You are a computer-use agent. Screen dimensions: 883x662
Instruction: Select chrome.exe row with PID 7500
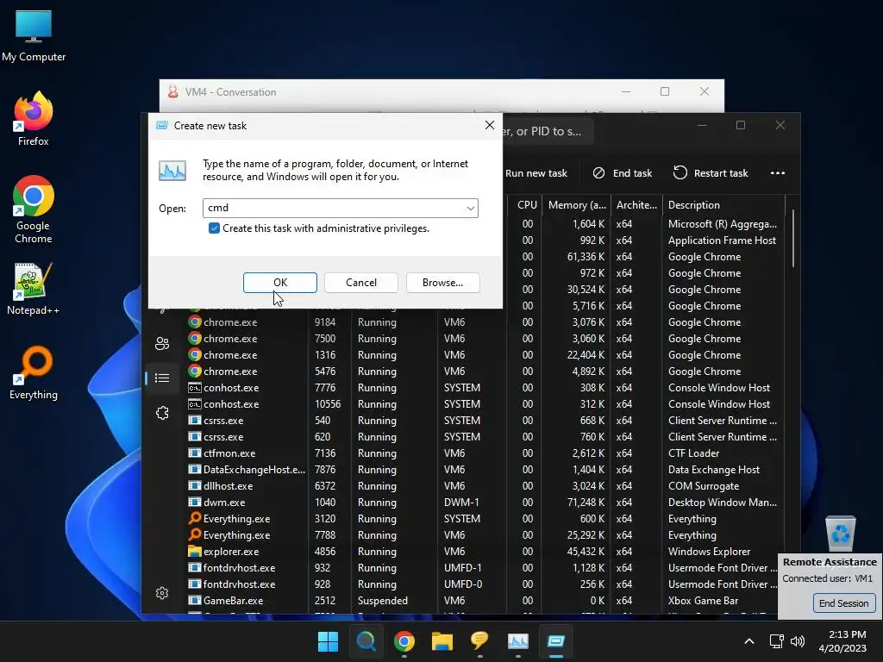tap(485, 338)
